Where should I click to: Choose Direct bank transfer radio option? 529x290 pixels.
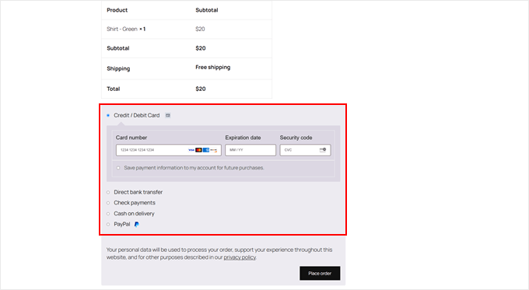(x=108, y=192)
